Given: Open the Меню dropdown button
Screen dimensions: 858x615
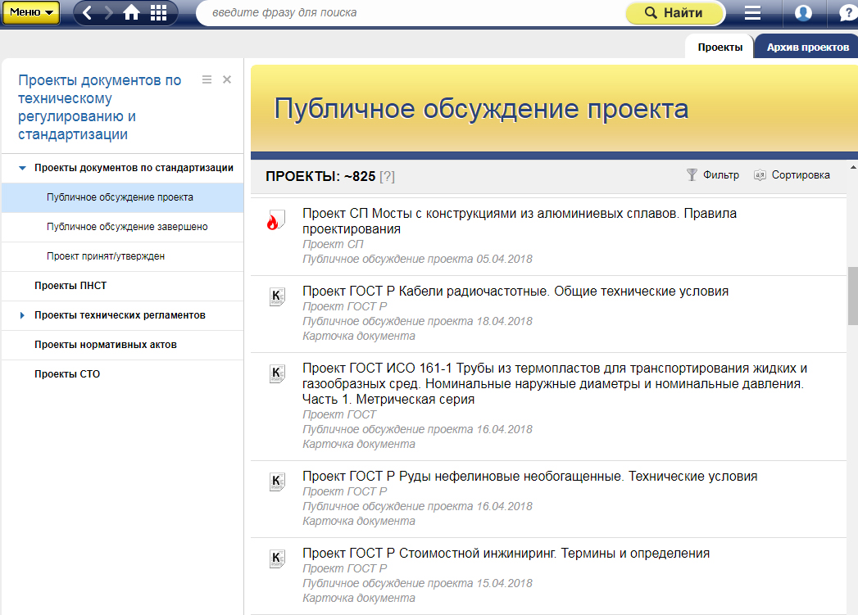Looking at the screenshot, I should [30, 12].
